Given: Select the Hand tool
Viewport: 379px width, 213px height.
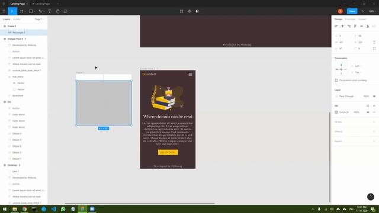Looking at the screenshot, I should coord(57,11).
